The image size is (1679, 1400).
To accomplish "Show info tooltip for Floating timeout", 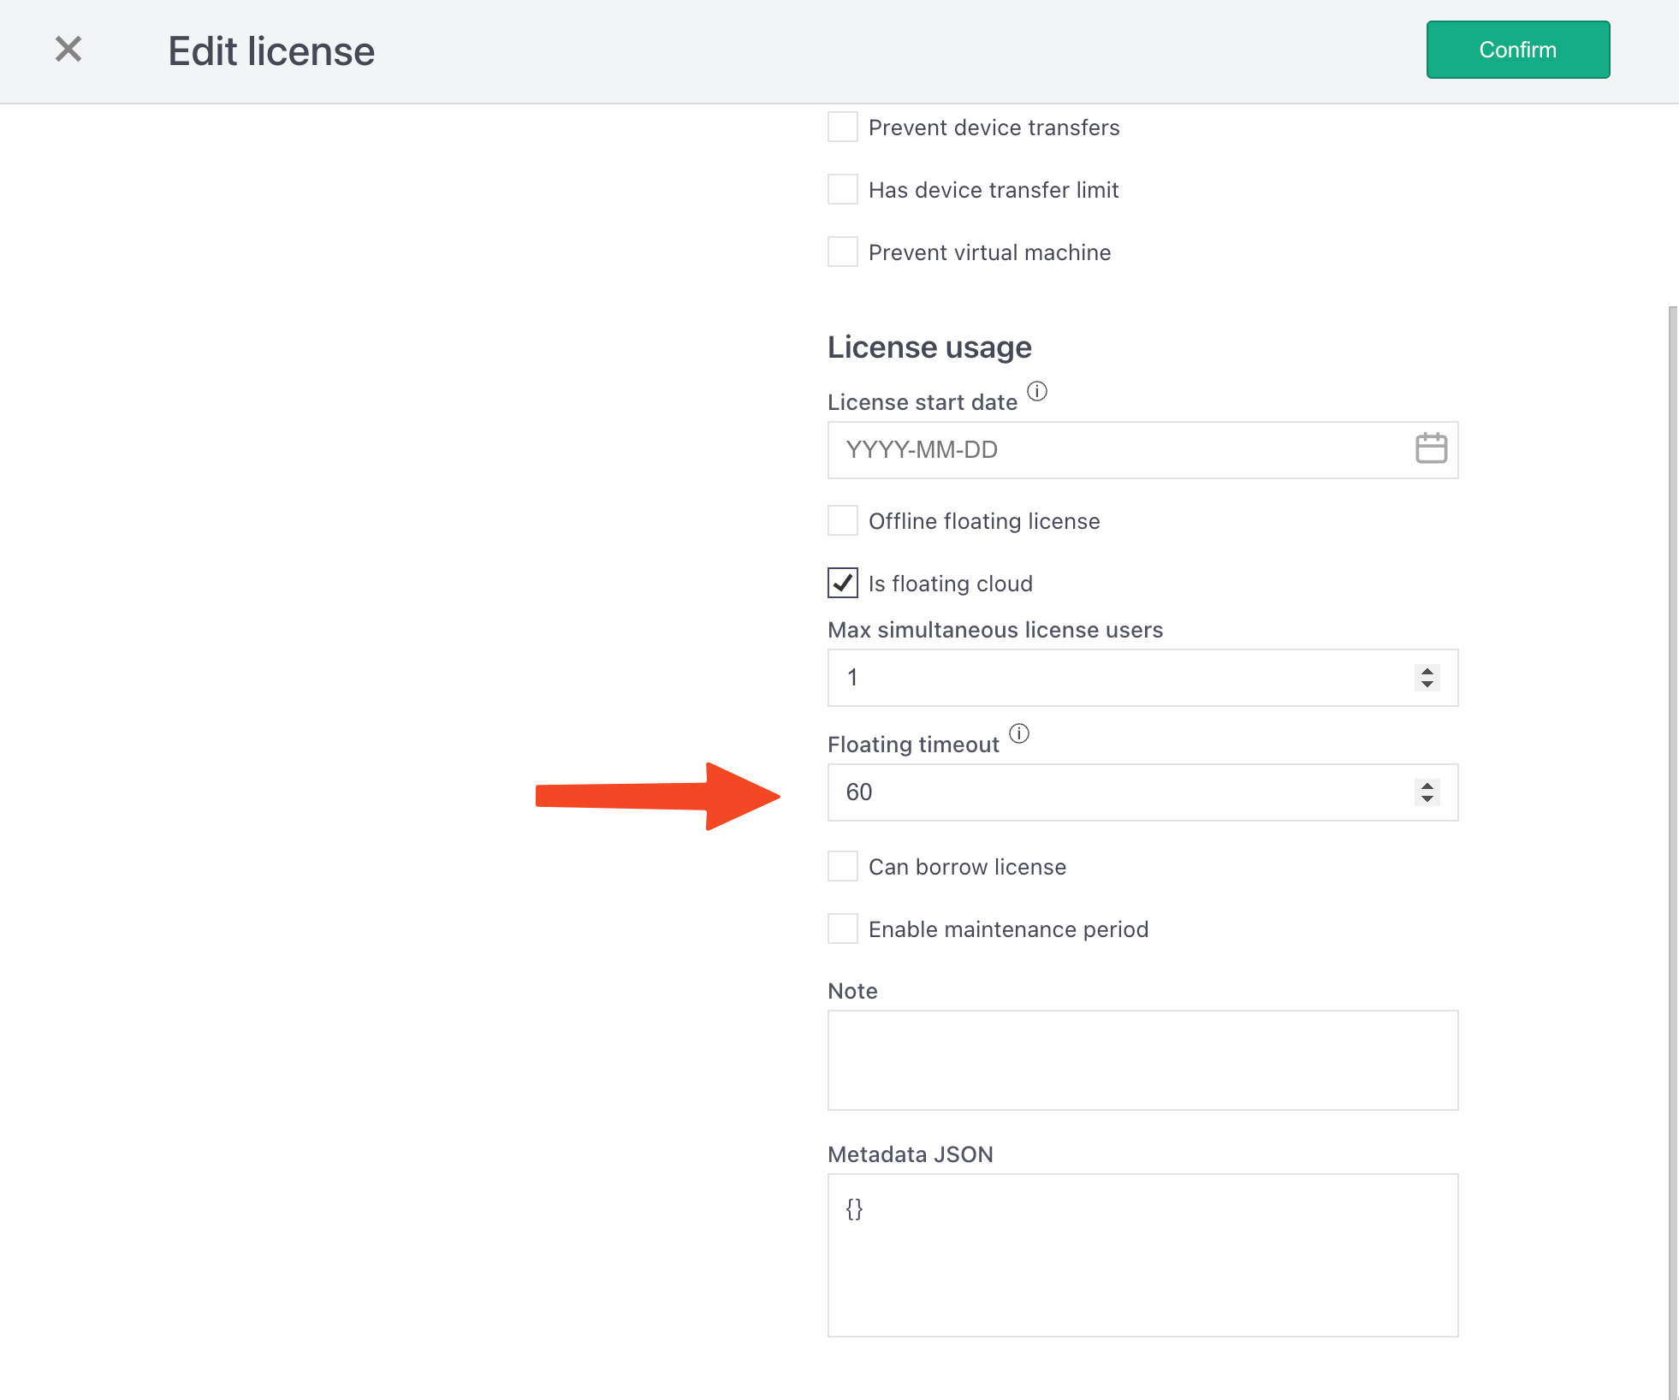I will [x=1018, y=733].
